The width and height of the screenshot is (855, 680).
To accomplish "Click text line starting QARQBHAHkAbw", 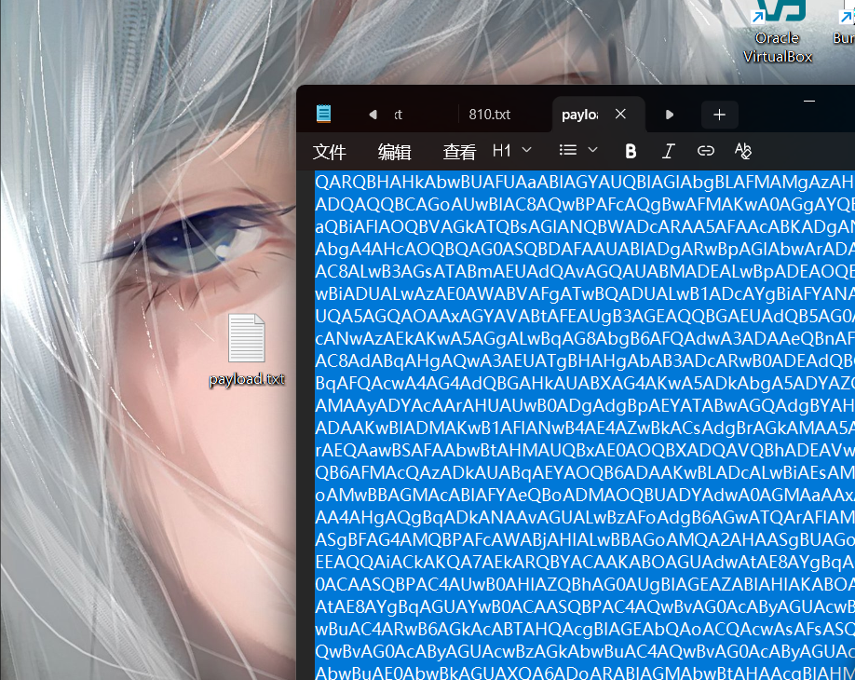I will coord(585,182).
